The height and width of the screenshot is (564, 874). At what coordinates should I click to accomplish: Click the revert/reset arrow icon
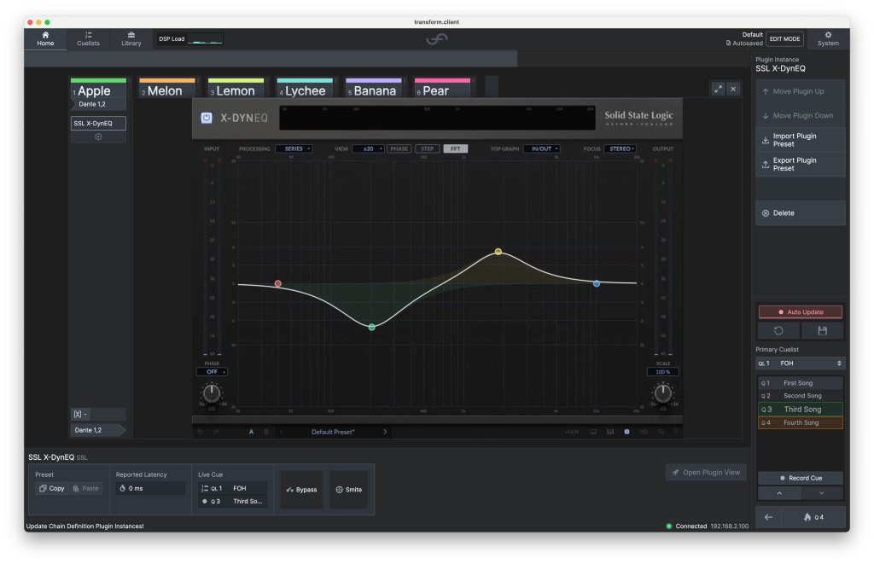pos(778,330)
